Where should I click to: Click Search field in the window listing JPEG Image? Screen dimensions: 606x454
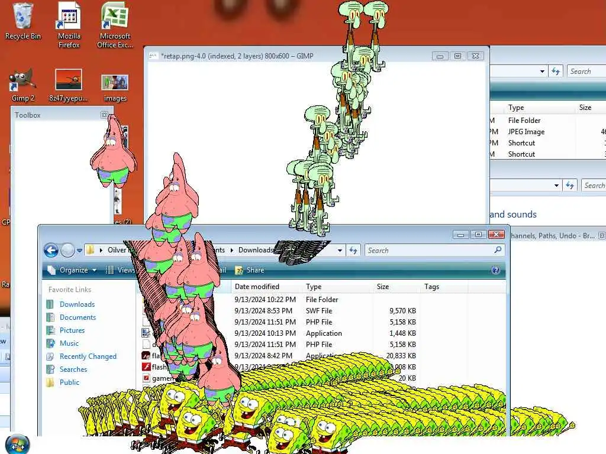[586, 72]
